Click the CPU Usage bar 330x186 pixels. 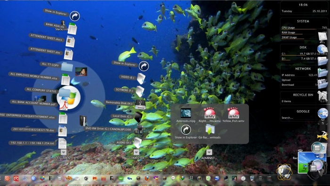(305, 27)
